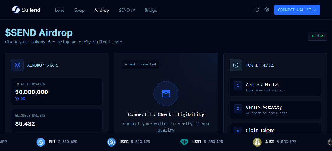Click the AUSD gold icon in ticker
332x151 pixels.
[257, 142]
